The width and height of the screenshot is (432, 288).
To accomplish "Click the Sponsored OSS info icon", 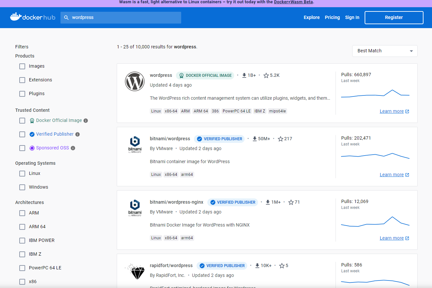I will (x=73, y=148).
